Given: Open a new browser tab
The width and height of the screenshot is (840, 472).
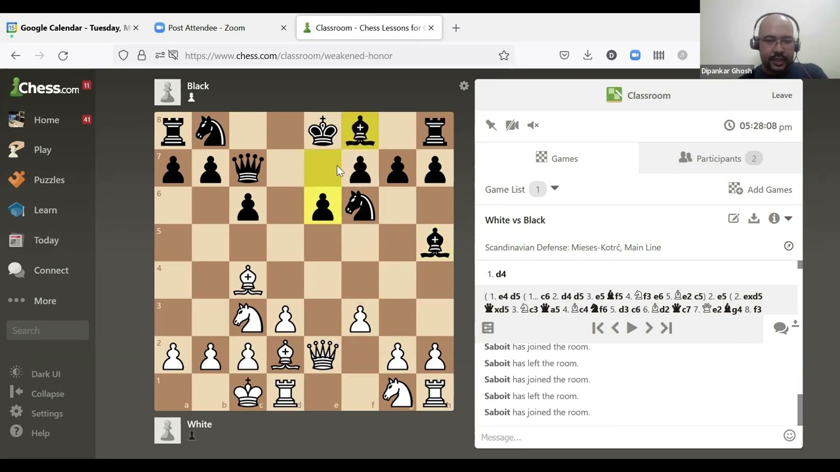Looking at the screenshot, I should click(x=456, y=28).
